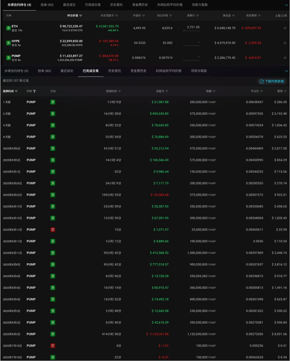The height and width of the screenshot is (361, 290).
Task: Sort positions by 开盘价 column icon
Action: point(144,15)
